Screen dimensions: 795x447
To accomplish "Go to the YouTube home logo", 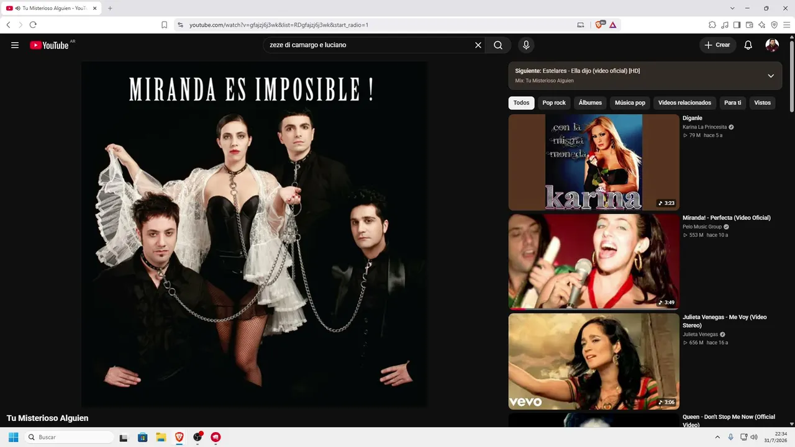I will (49, 45).
